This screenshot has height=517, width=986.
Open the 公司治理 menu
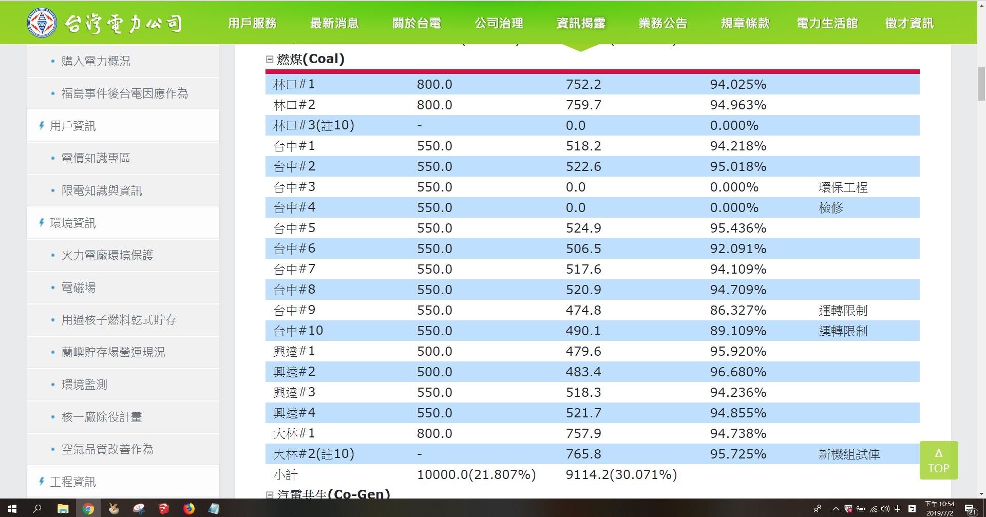(x=499, y=23)
